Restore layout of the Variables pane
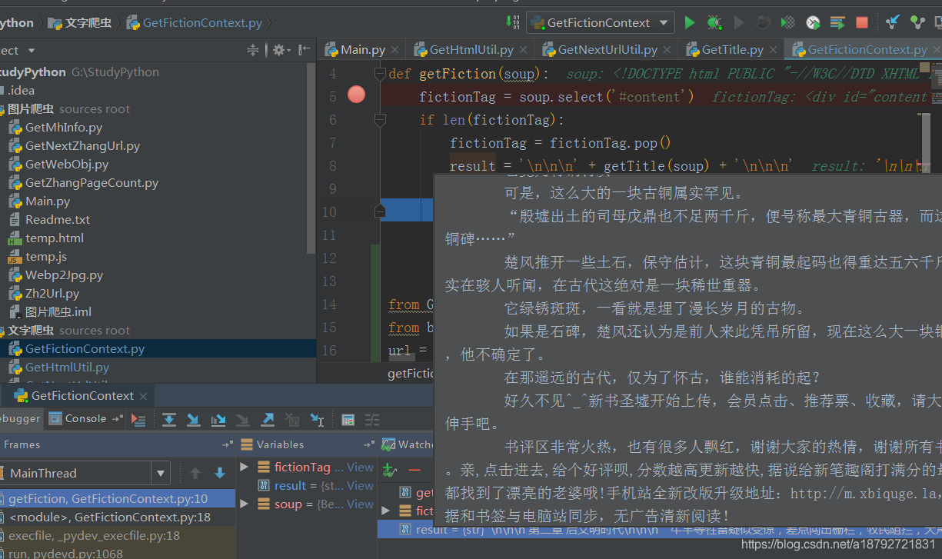 pos(369,444)
